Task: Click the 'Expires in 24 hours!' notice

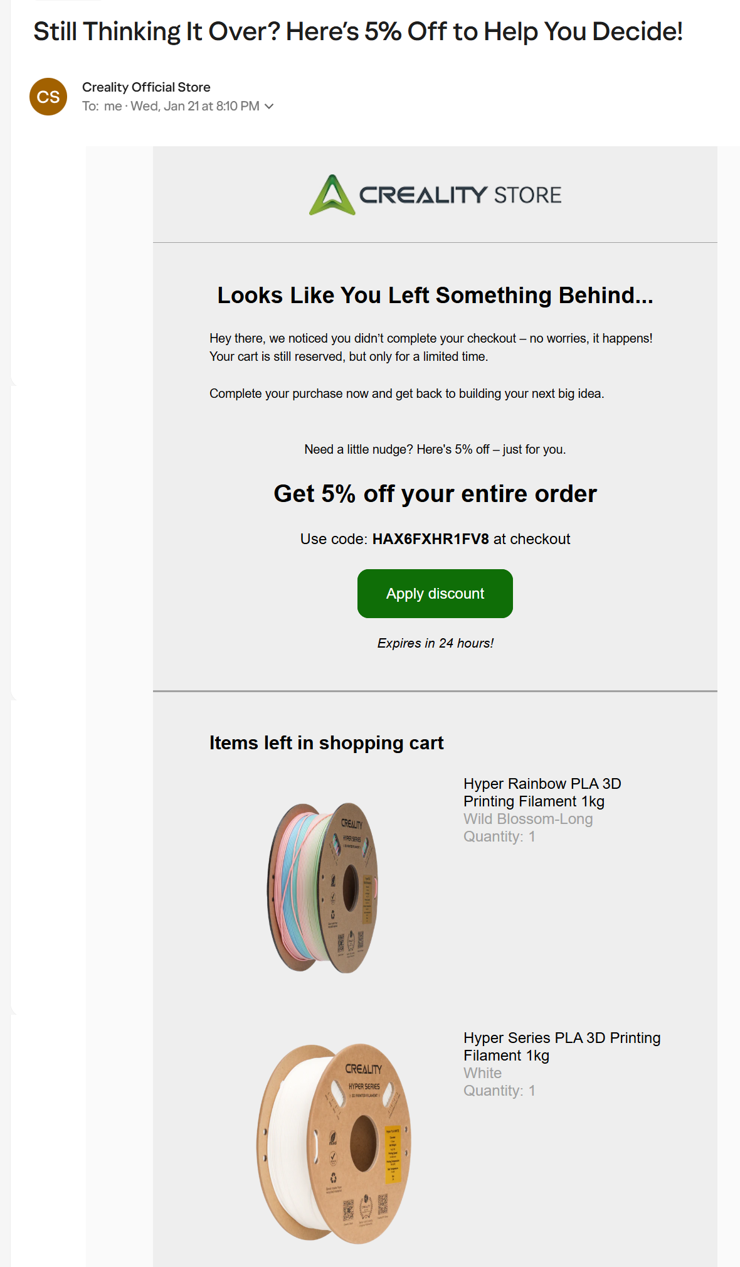Action: click(x=435, y=643)
